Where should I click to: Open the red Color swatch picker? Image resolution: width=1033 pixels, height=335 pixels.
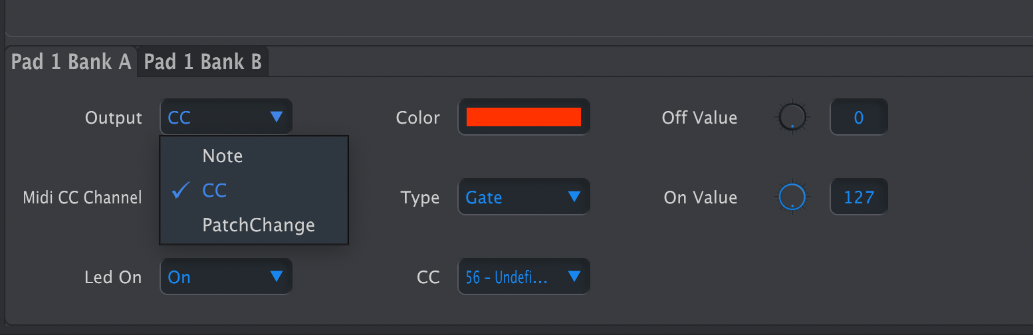click(x=524, y=117)
